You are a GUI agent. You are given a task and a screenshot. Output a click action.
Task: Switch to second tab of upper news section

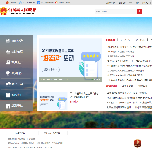click(x=125, y=40)
